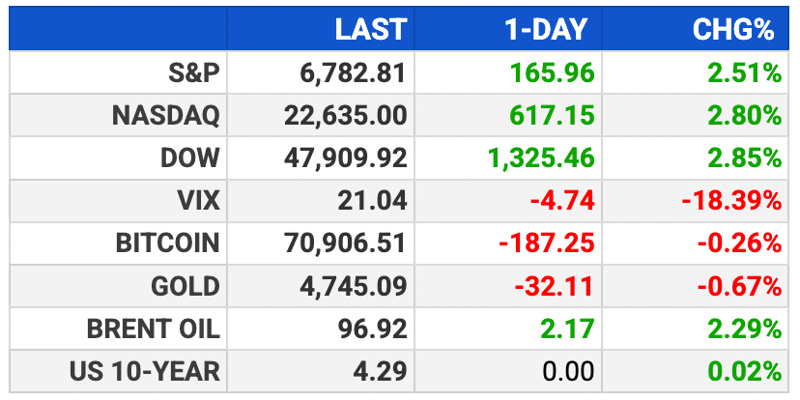Click S&P last price 6,782.81
Screen dimensions: 800x400
click(x=353, y=73)
